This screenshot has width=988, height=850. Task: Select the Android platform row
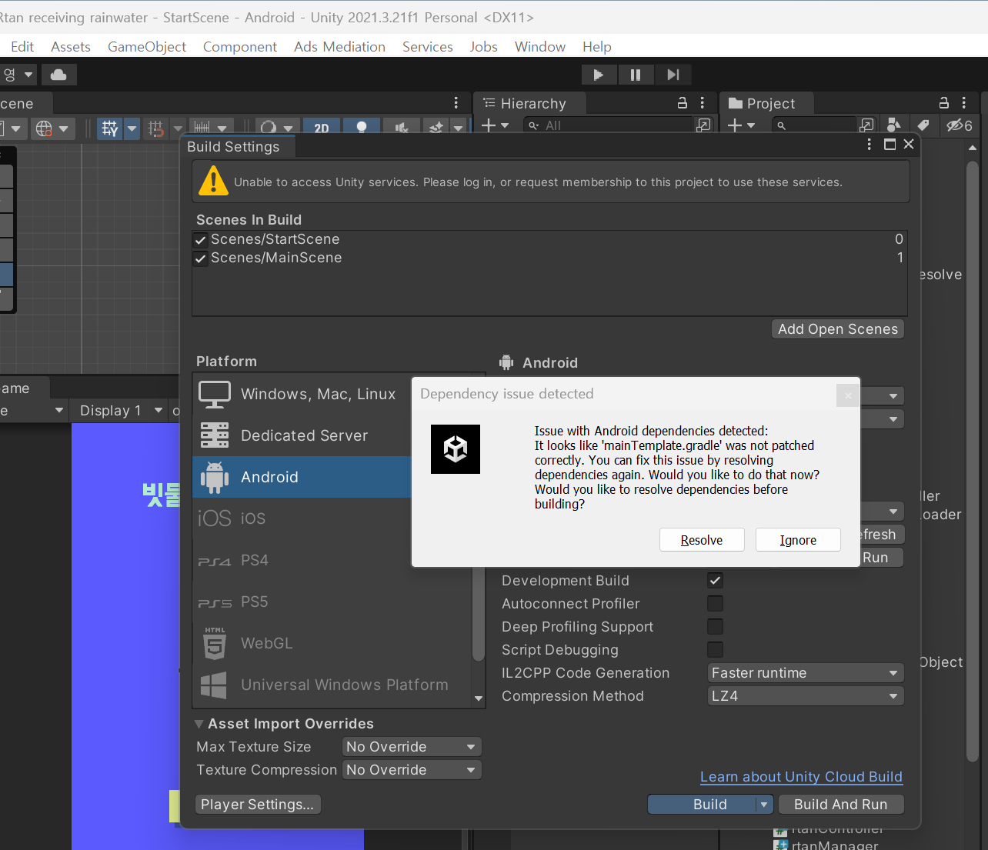click(x=302, y=477)
